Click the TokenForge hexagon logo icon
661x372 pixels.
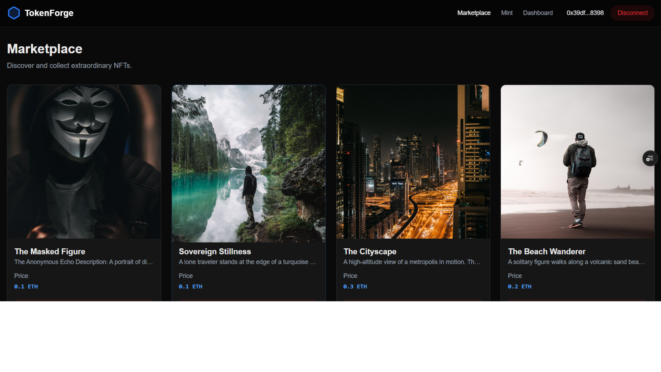tap(14, 13)
